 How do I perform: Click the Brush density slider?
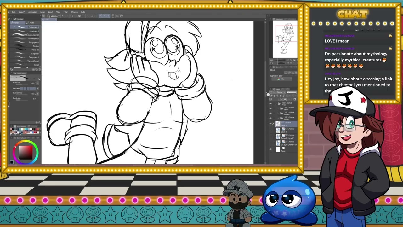[x=22, y=95]
